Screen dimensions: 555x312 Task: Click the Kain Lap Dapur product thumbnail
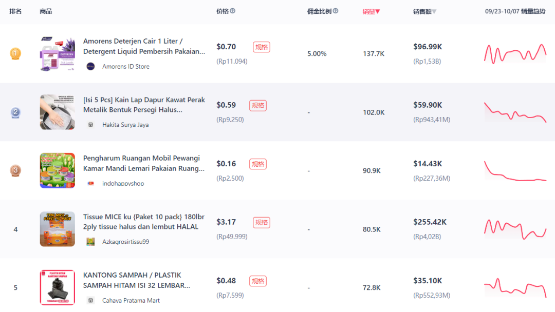[x=58, y=112]
